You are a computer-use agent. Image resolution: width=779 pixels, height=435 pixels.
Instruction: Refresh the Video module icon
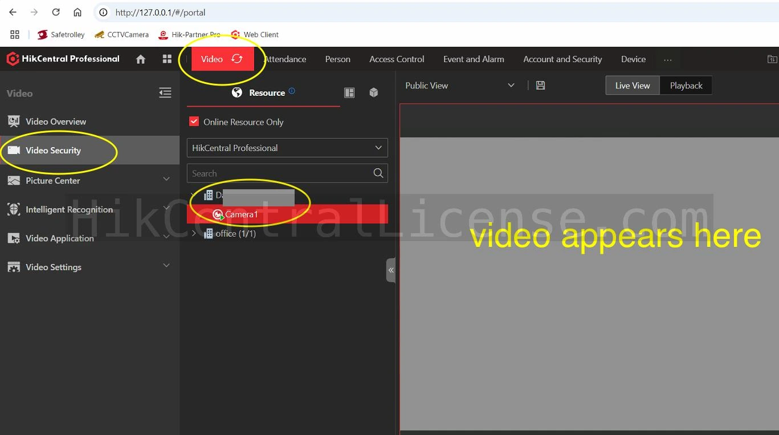coord(237,59)
